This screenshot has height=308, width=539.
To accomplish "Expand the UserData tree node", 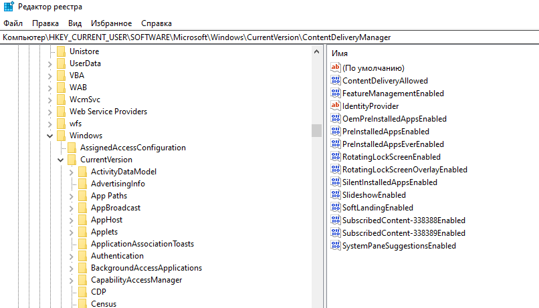I will (x=50, y=63).
